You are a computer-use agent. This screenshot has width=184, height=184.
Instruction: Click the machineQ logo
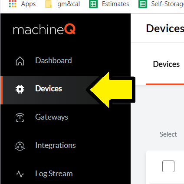[44, 30]
